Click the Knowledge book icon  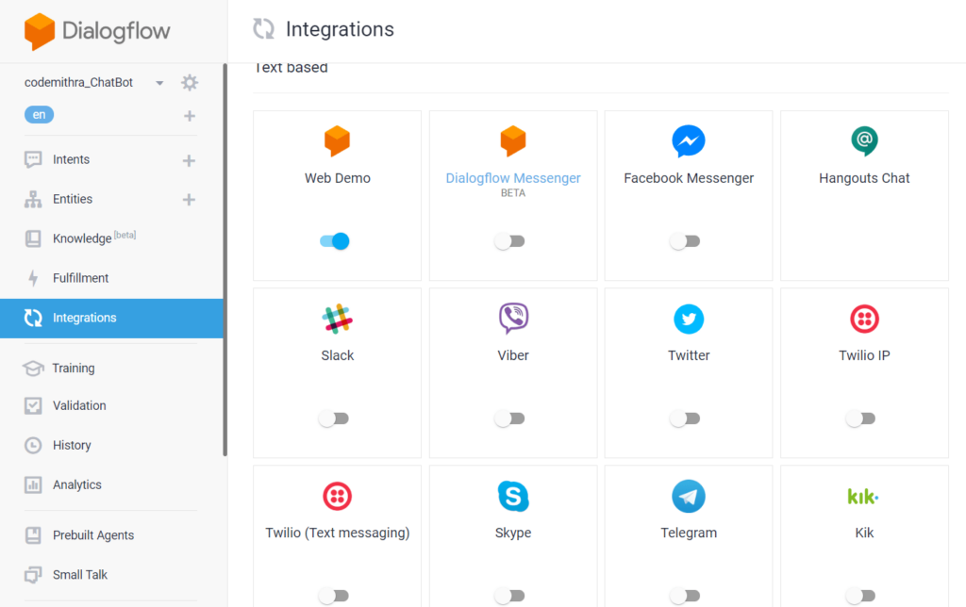[33, 238]
